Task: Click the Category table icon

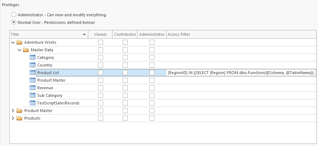Action: (33, 57)
